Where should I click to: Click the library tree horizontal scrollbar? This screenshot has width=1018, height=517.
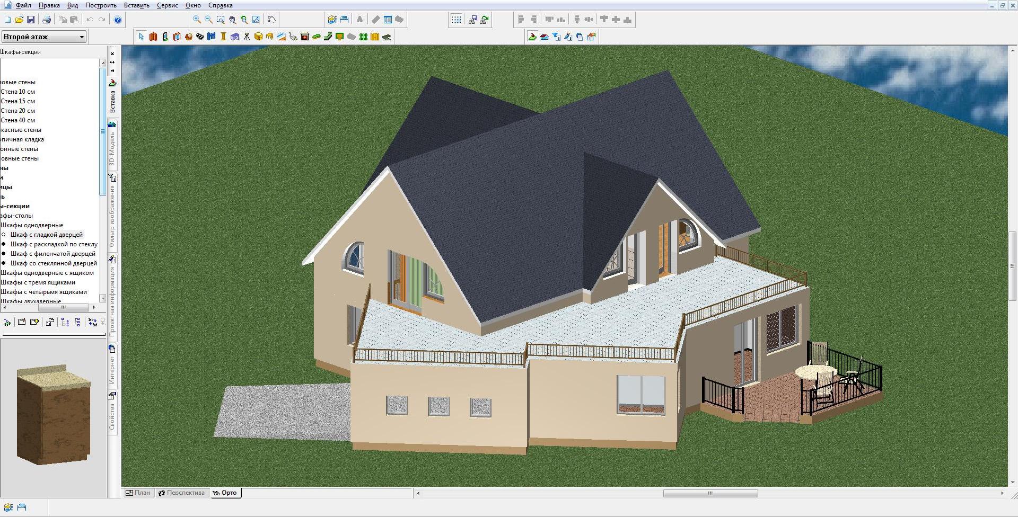(x=50, y=307)
